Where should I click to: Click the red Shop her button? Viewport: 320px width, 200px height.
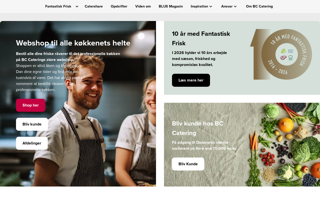click(30, 105)
